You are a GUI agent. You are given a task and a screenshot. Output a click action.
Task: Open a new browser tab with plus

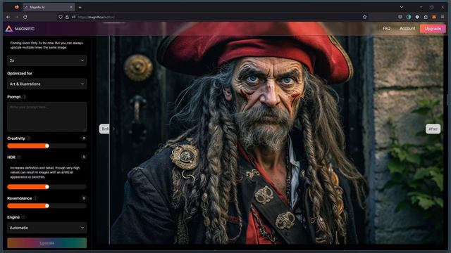(x=80, y=7)
